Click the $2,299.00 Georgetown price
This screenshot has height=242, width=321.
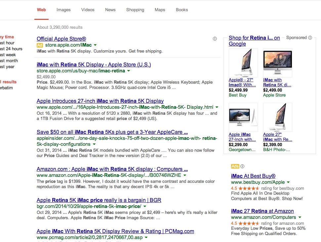click(x=238, y=144)
